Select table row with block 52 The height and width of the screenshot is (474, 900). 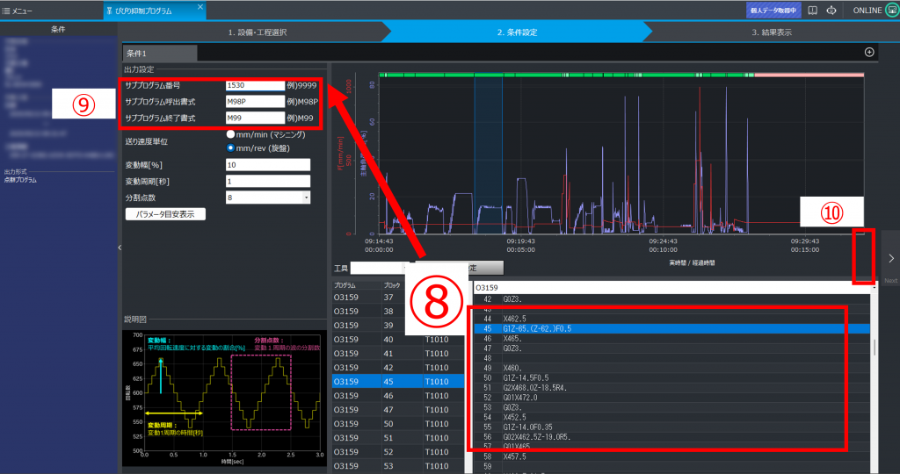coord(398,452)
